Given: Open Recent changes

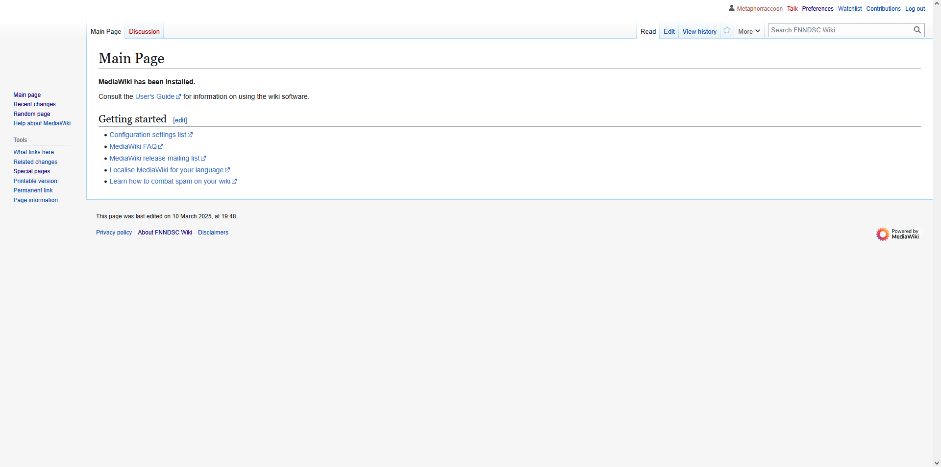Looking at the screenshot, I should [34, 104].
